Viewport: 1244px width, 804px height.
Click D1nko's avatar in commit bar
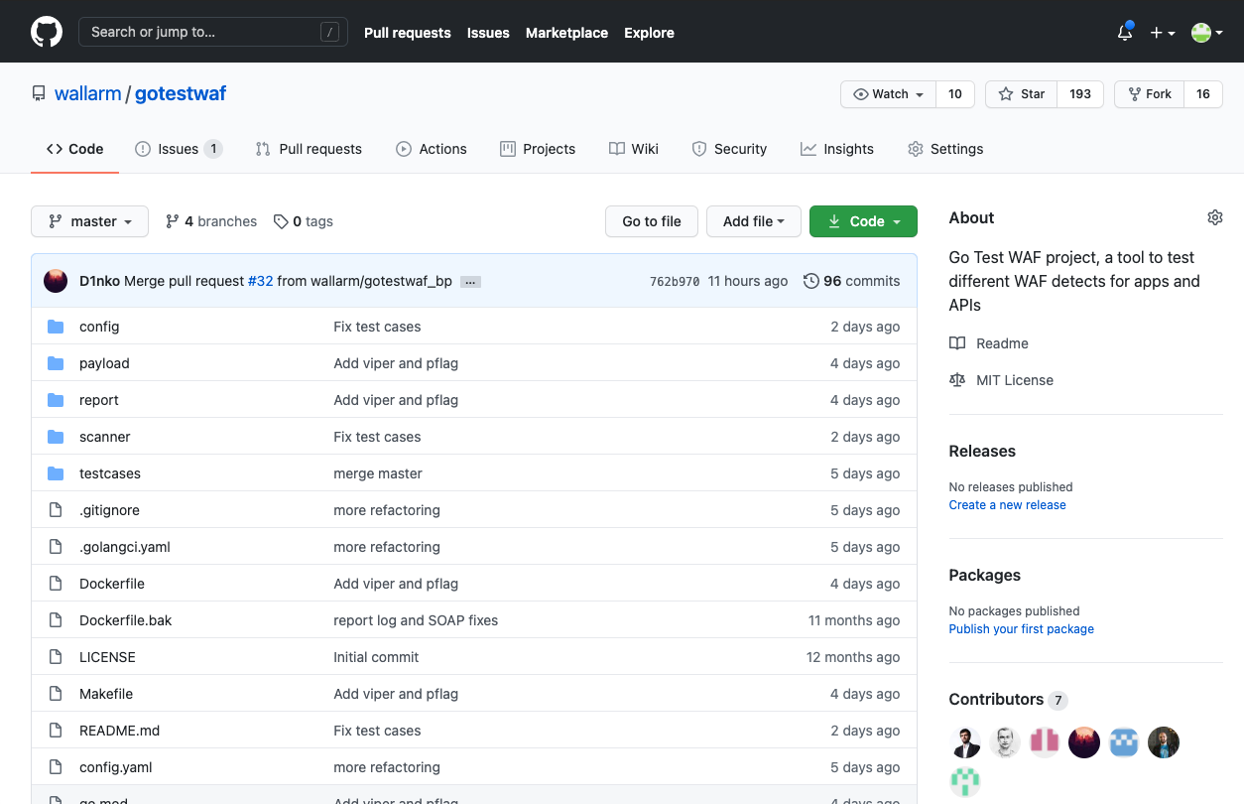tap(56, 281)
